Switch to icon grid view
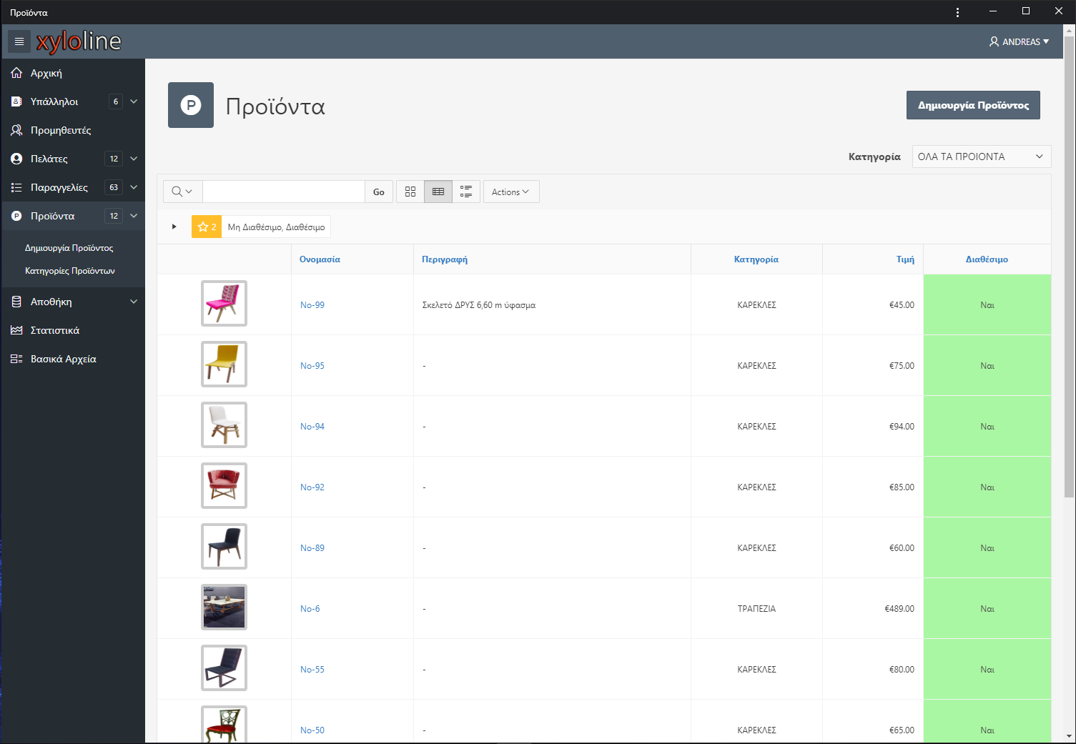The width and height of the screenshot is (1076, 744). click(410, 192)
